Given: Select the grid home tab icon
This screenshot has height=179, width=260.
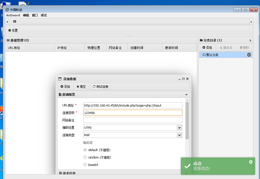Looking at the screenshot, I should pos(15,21).
